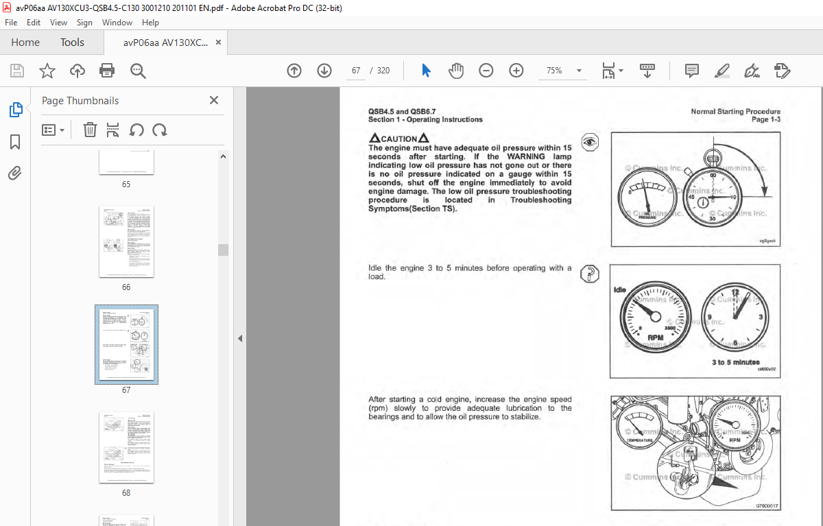
Task: Rotate pages clockwise in thumbnails panel
Action: pos(160,130)
